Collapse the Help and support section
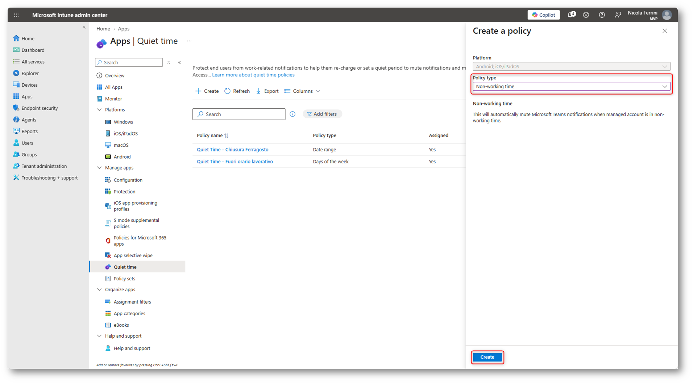Screen dimensions: 693x384 click(x=99, y=336)
